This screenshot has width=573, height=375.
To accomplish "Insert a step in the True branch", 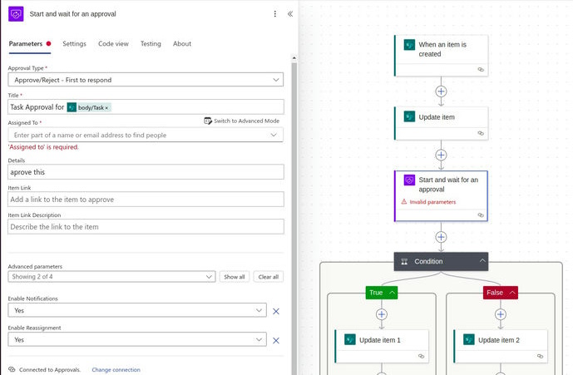I will coord(382,314).
